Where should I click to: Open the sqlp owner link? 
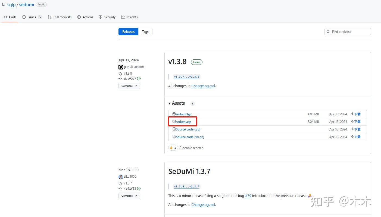[11, 5]
